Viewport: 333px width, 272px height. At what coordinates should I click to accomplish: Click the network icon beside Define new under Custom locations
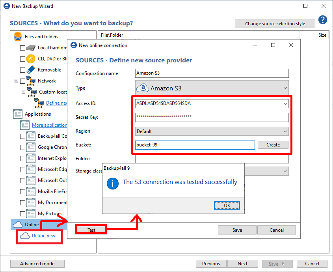coord(39,103)
